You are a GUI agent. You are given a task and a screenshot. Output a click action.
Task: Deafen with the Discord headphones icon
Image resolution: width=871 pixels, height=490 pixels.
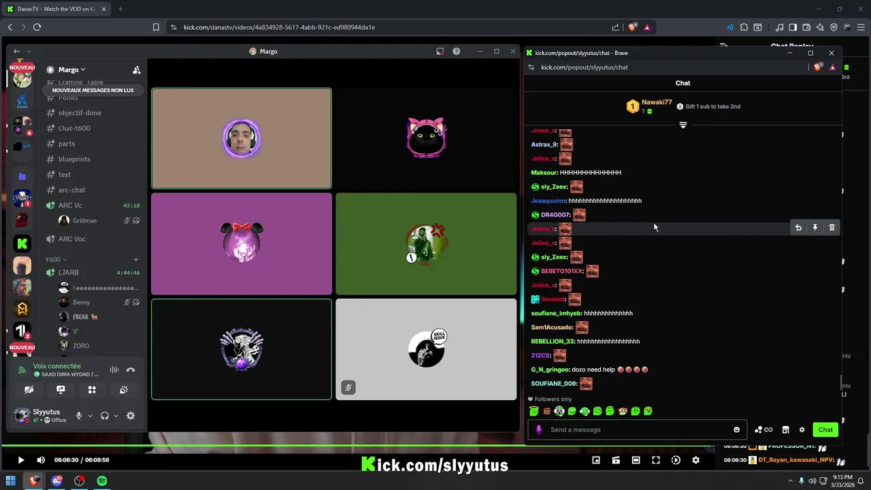(105, 416)
